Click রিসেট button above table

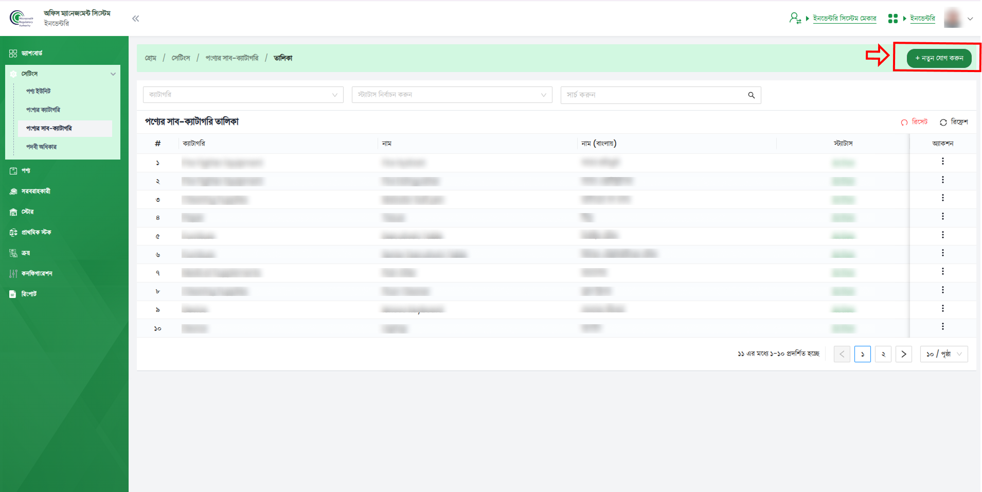point(914,122)
